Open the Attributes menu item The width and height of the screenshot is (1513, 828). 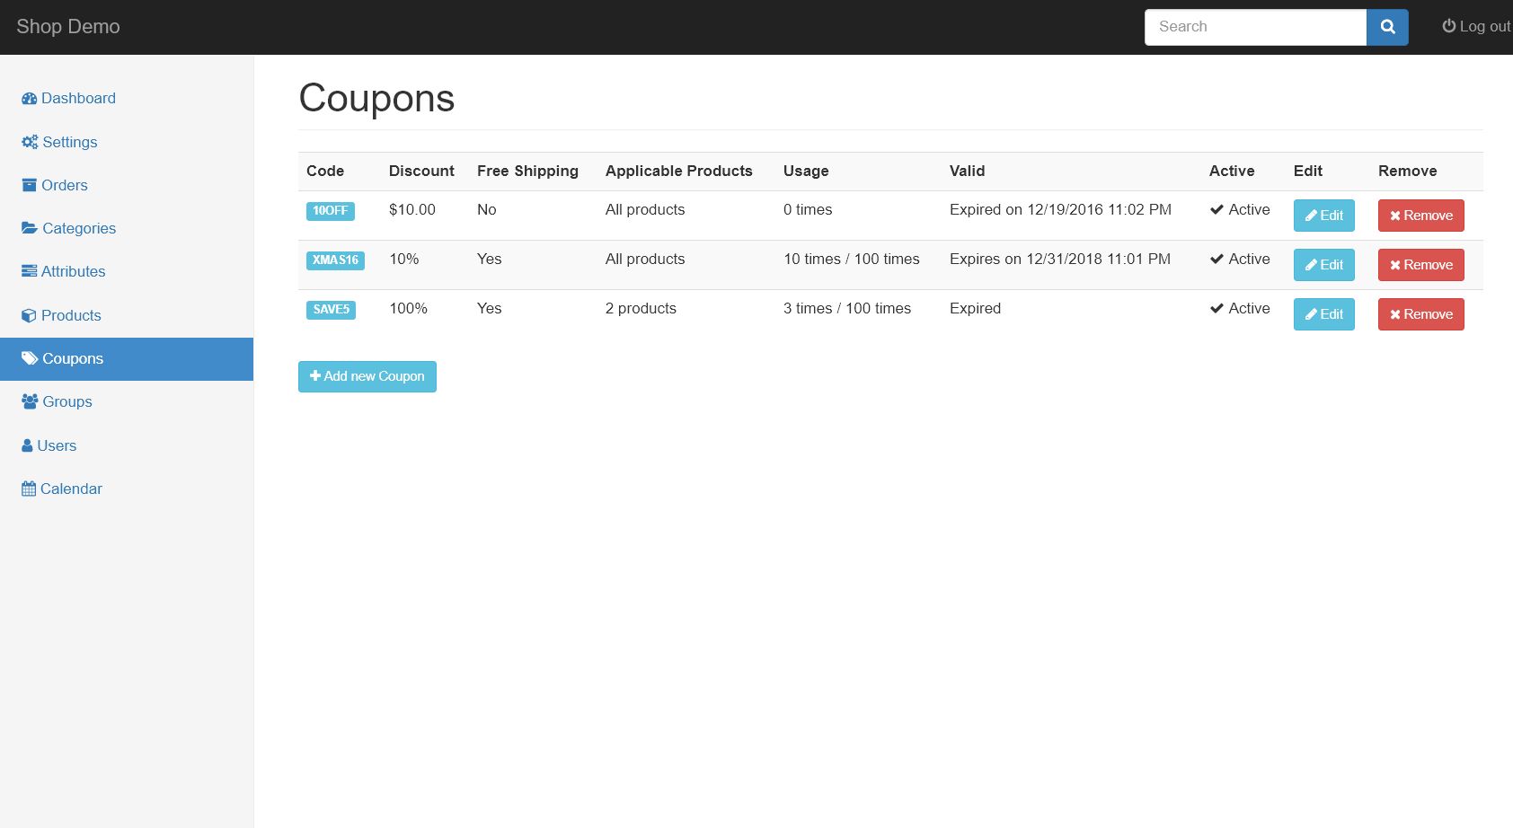(72, 271)
